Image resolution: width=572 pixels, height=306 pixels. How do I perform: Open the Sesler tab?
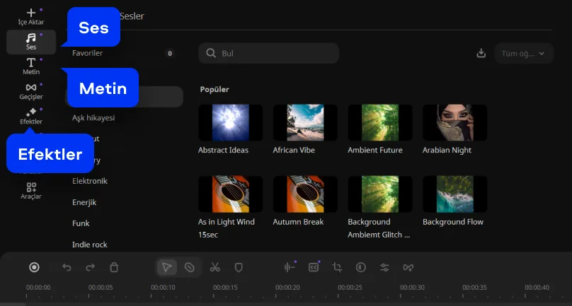[x=132, y=16]
